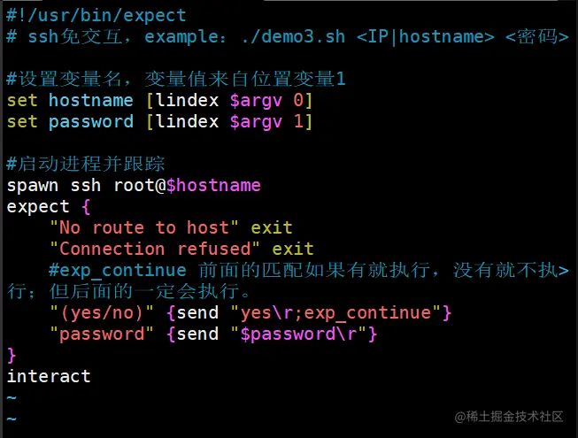The height and width of the screenshot is (438, 578).
Task: Place cursor on the "interact" command
Action: [49, 376]
